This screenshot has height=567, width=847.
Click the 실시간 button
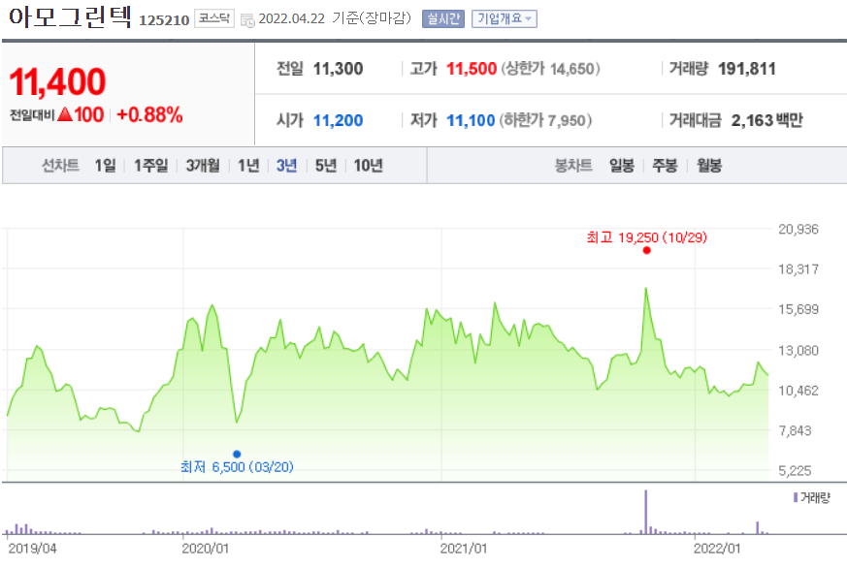coord(443,18)
